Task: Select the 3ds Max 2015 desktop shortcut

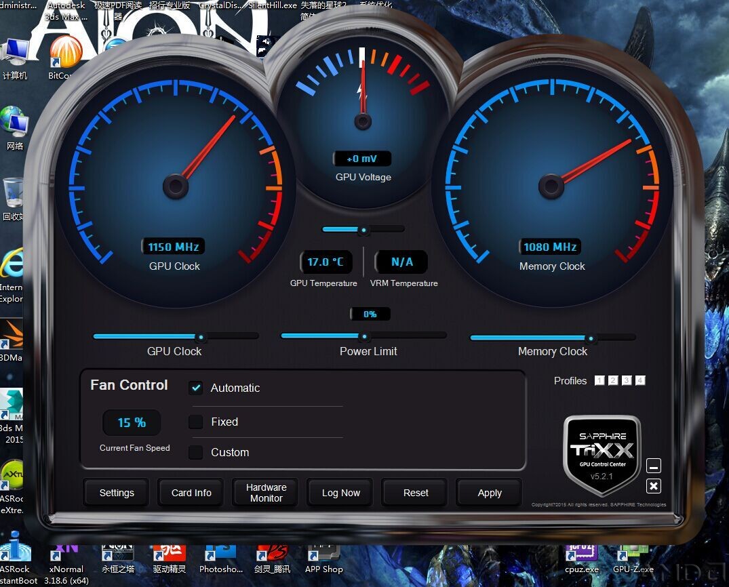Action: [x=12, y=416]
